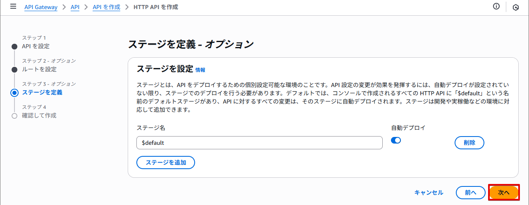The width and height of the screenshot is (529, 205).
Task: Click the active Step 3 radio marker
Action: [x=14, y=92]
